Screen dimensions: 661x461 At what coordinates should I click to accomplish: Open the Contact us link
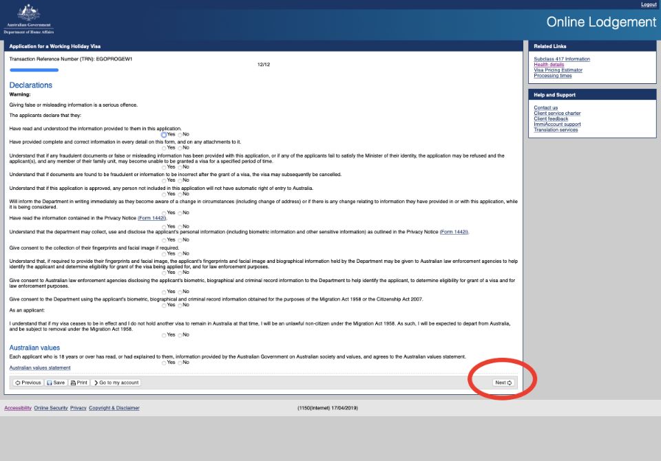(x=545, y=108)
